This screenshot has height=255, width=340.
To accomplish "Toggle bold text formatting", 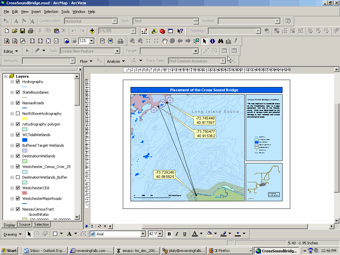I will tap(169, 234).
